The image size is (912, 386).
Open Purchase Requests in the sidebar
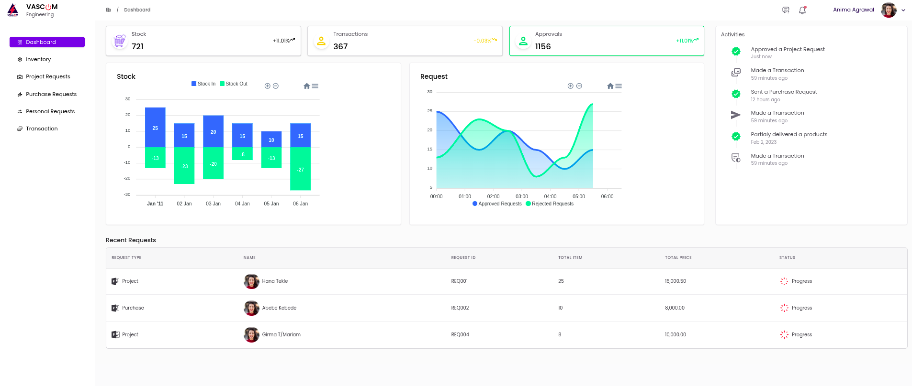pyautogui.click(x=51, y=94)
